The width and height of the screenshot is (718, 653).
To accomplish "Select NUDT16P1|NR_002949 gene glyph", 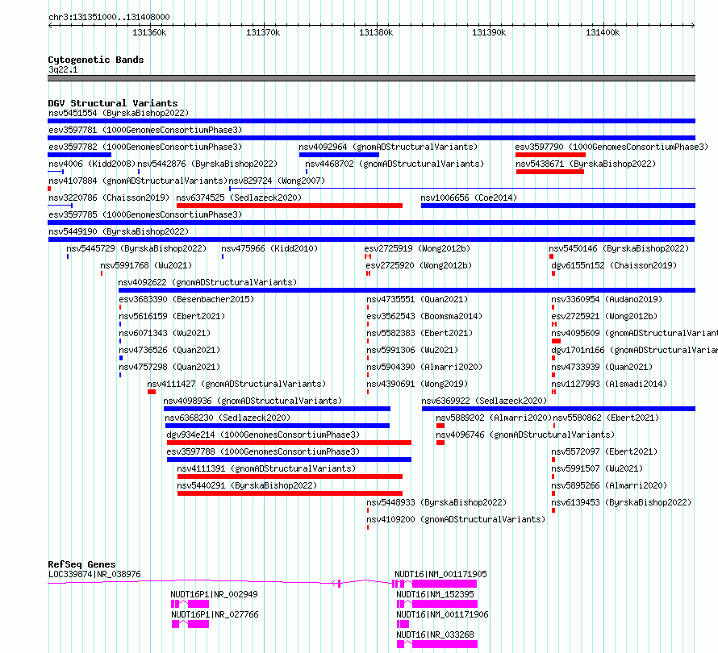I will [x=190, y=604].
